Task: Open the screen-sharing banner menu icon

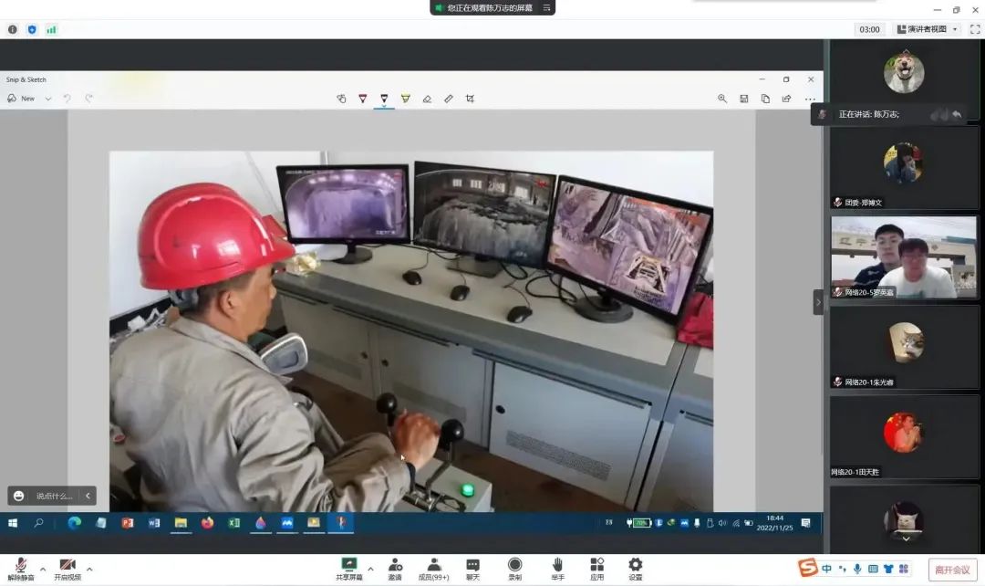Action: pos(546,7)
